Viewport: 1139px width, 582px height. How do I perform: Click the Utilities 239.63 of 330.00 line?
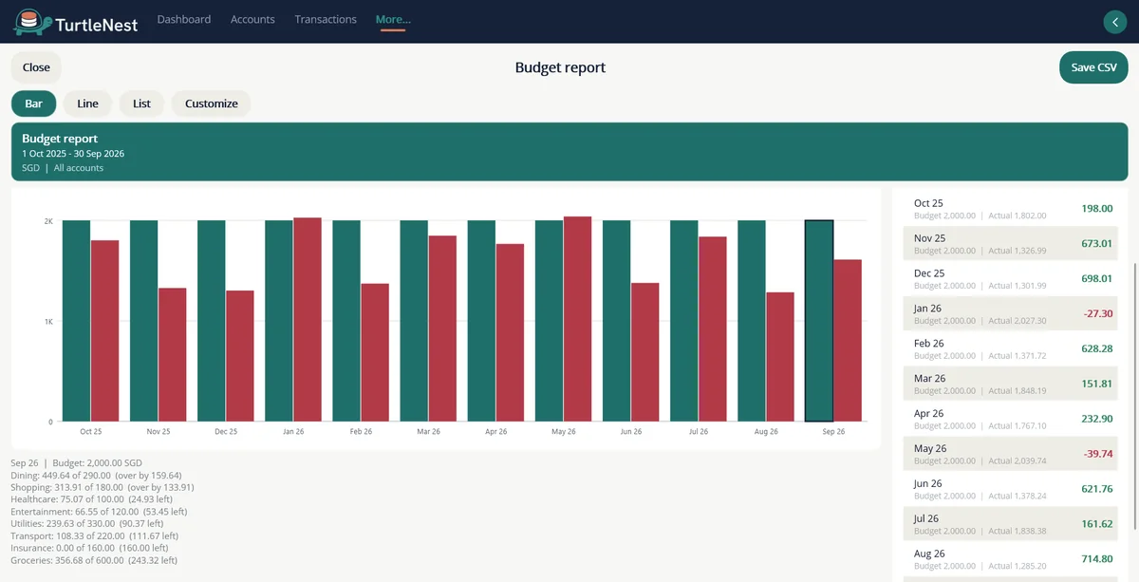[86, 523]
